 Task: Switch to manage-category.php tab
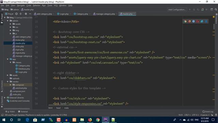(105, 14)
